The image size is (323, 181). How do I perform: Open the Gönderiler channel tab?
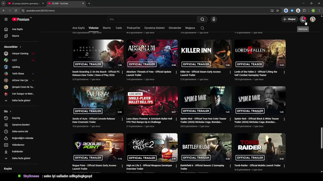coord(175,28)
